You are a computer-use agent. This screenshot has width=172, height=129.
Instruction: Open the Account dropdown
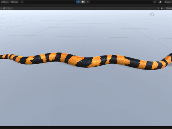(x=168, y=2)
